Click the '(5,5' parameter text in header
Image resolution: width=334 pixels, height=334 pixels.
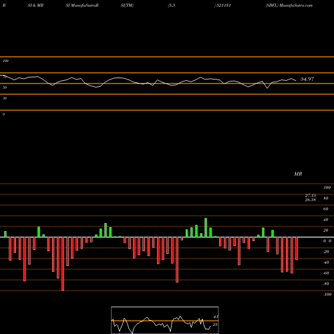(172, 5)
